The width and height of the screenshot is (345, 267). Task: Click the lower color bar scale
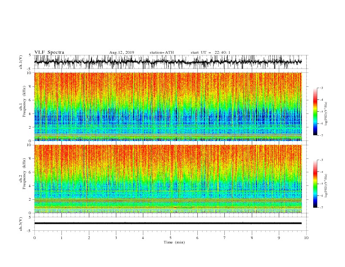pos(315,184)
